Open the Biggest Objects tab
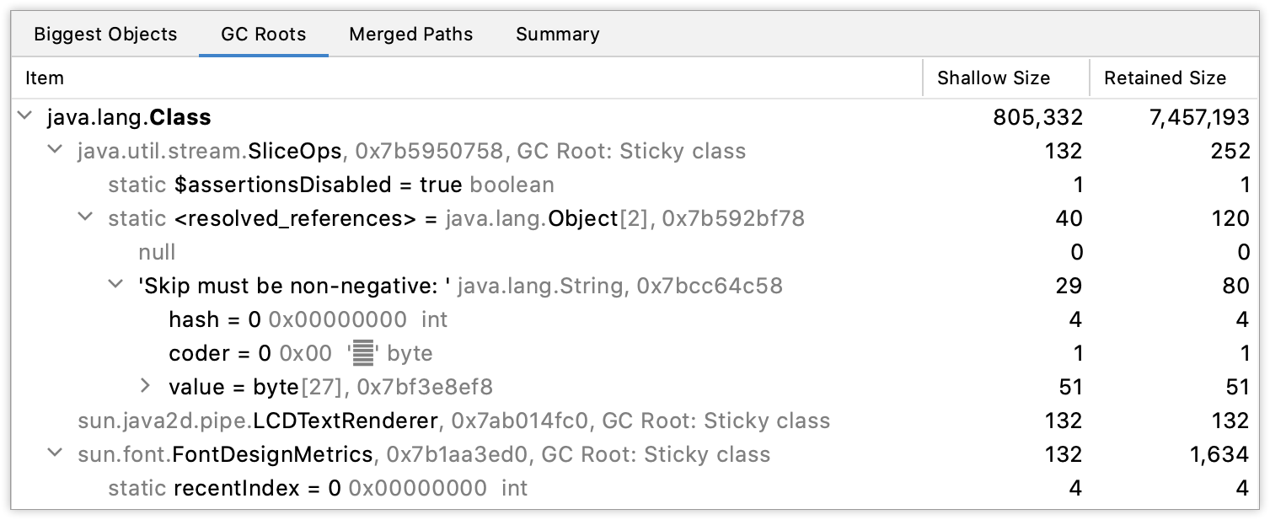The height and width of the screenshot is (520, 1270). (104, 34)
